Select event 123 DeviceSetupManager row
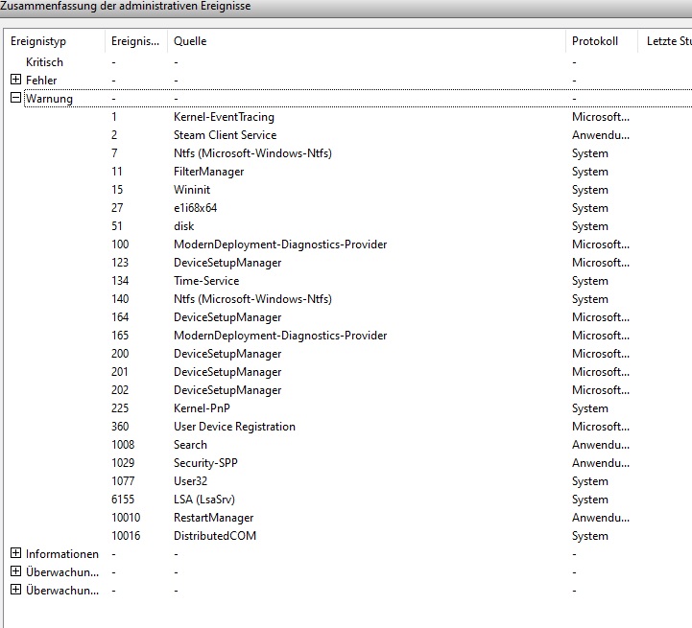This screenshot has height=628, width=692. [347, 263]
